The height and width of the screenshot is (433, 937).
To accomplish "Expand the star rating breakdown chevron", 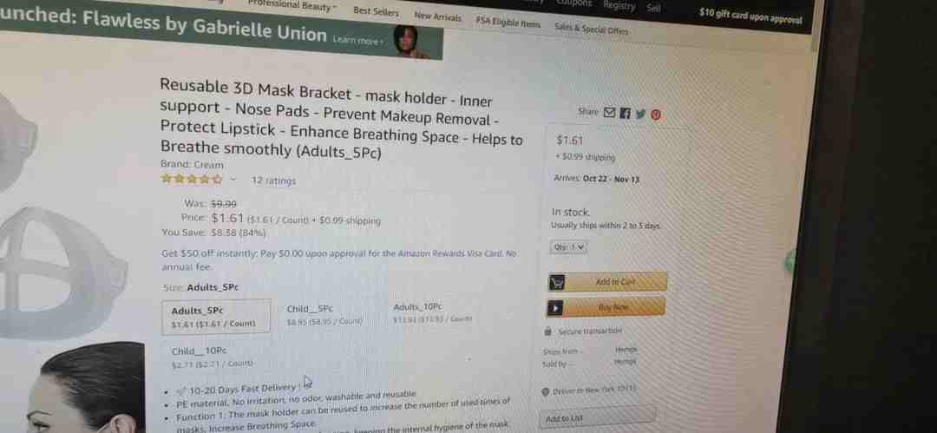I will pyautogui.click(x=233, y=179).
